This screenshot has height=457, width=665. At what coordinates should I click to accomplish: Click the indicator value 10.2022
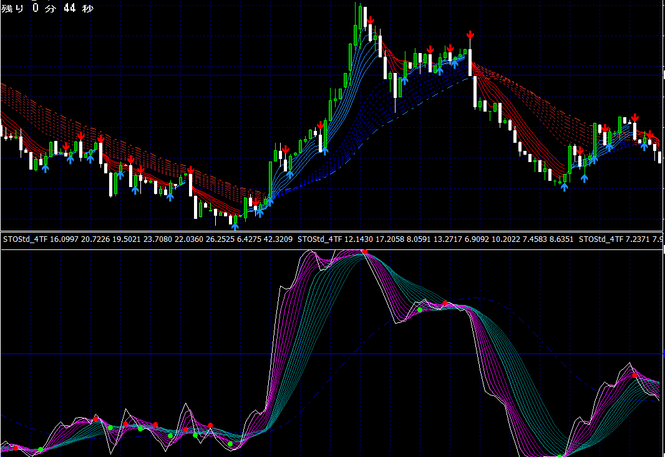tap(505, 239)
